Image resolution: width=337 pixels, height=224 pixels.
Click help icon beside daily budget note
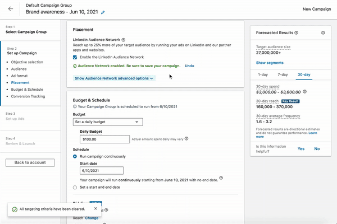186,138
